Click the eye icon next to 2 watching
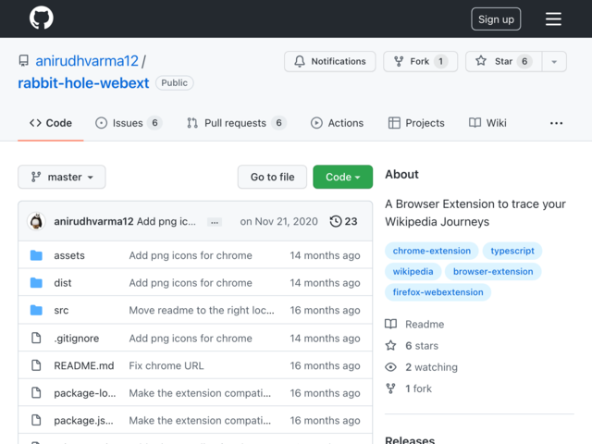The height and width of the screenshot is (444, 592). point(390,367)
